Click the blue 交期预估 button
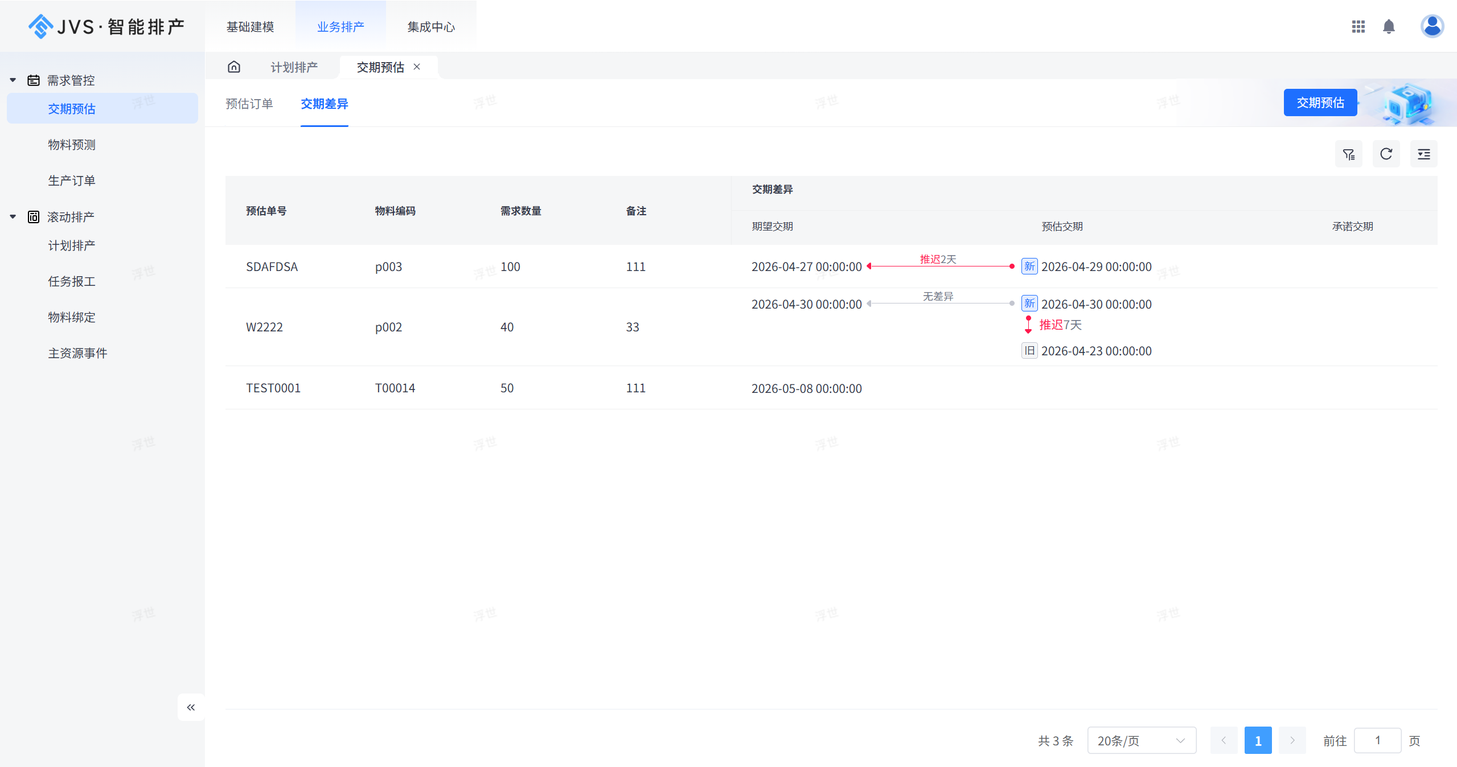The width and height of the screenshot is (1457, 767). [x=1320, y=102]
